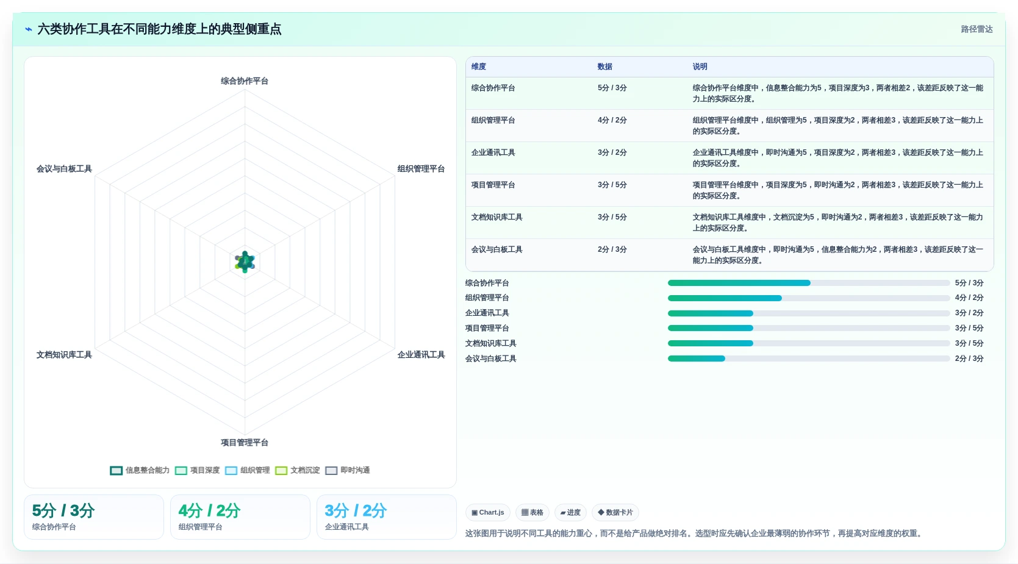Click the radar data polygon at chart center

(x=245, y=262)
